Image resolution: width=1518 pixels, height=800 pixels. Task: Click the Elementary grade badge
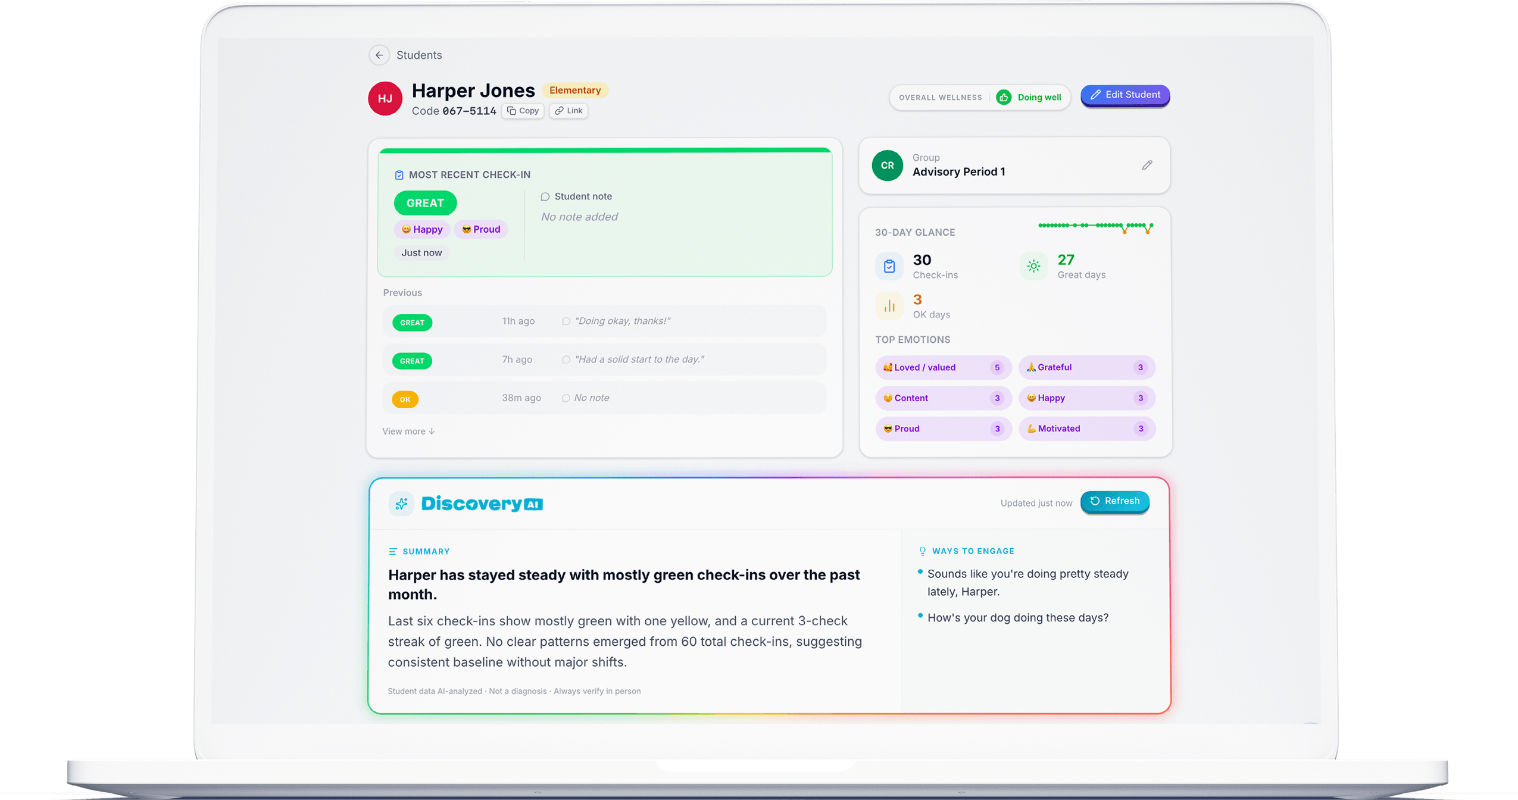[574, 90]
